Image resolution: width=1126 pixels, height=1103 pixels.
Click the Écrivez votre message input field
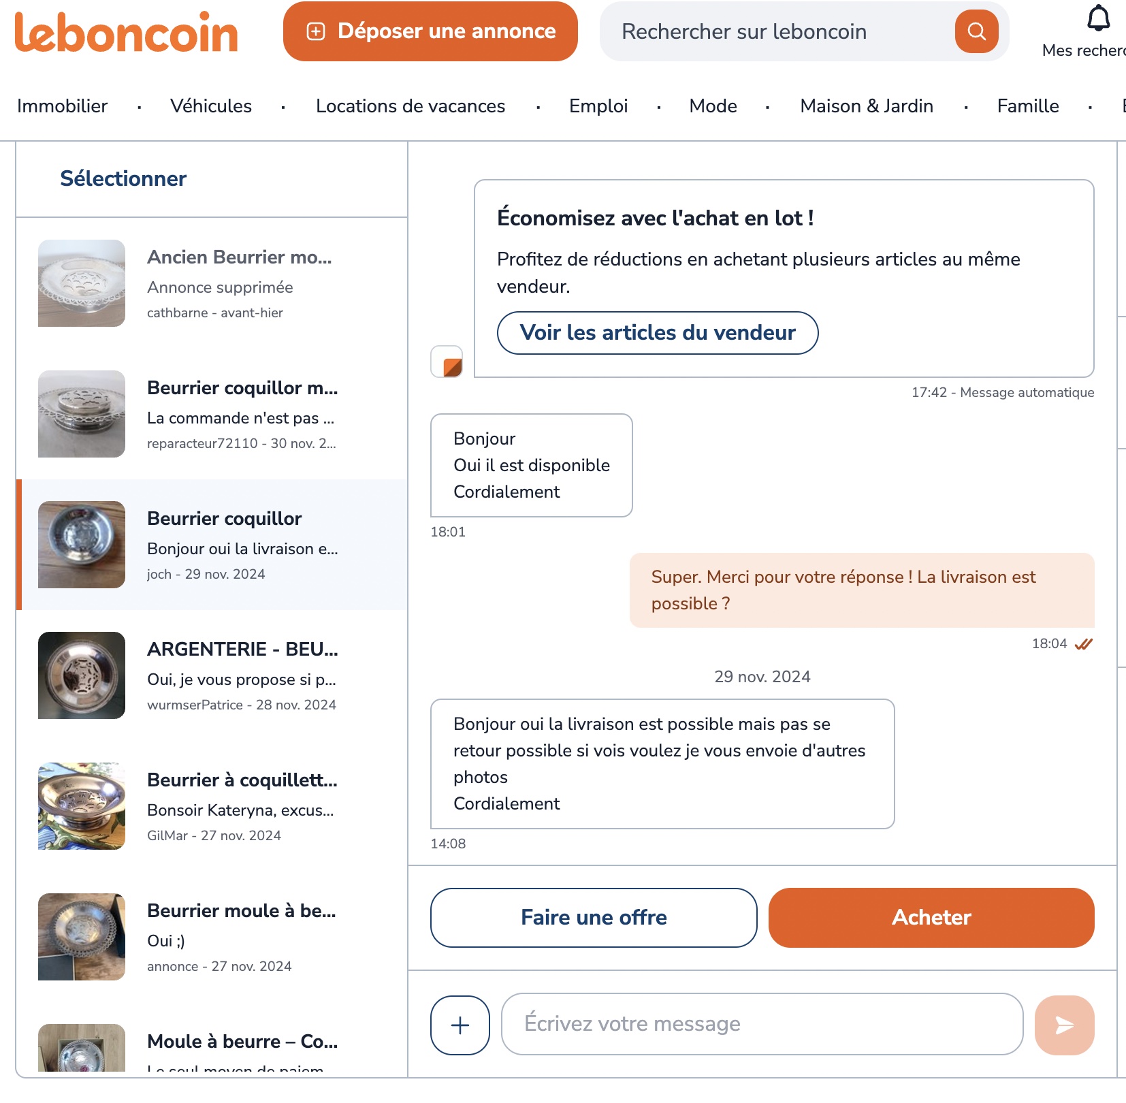759,1023
